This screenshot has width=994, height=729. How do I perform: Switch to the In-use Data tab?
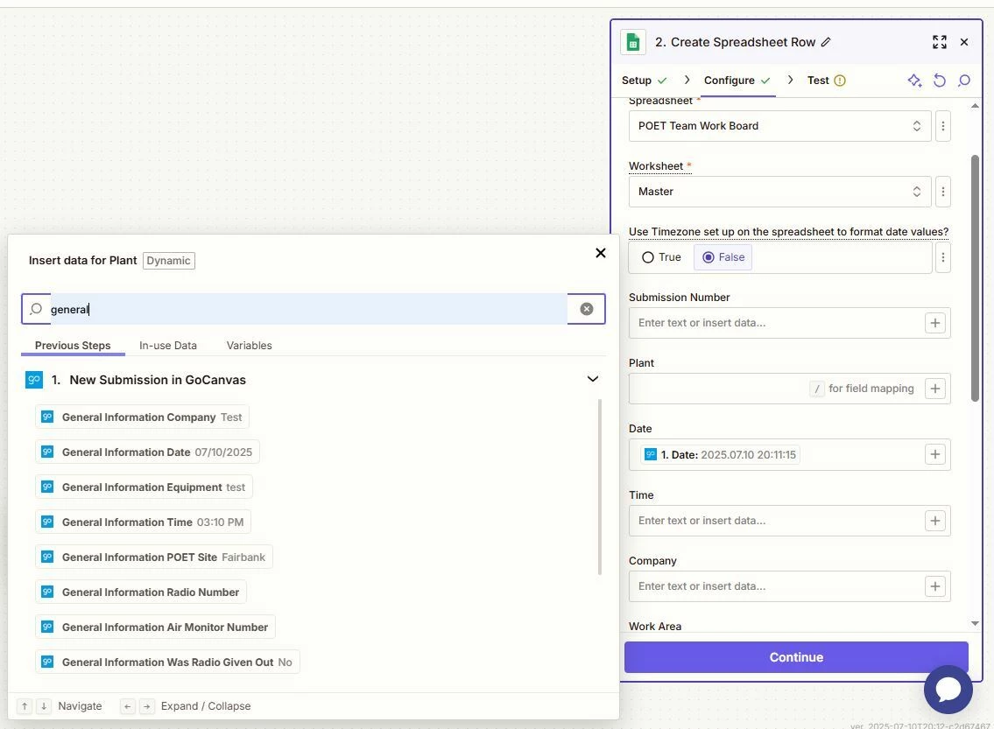(168, 346)
